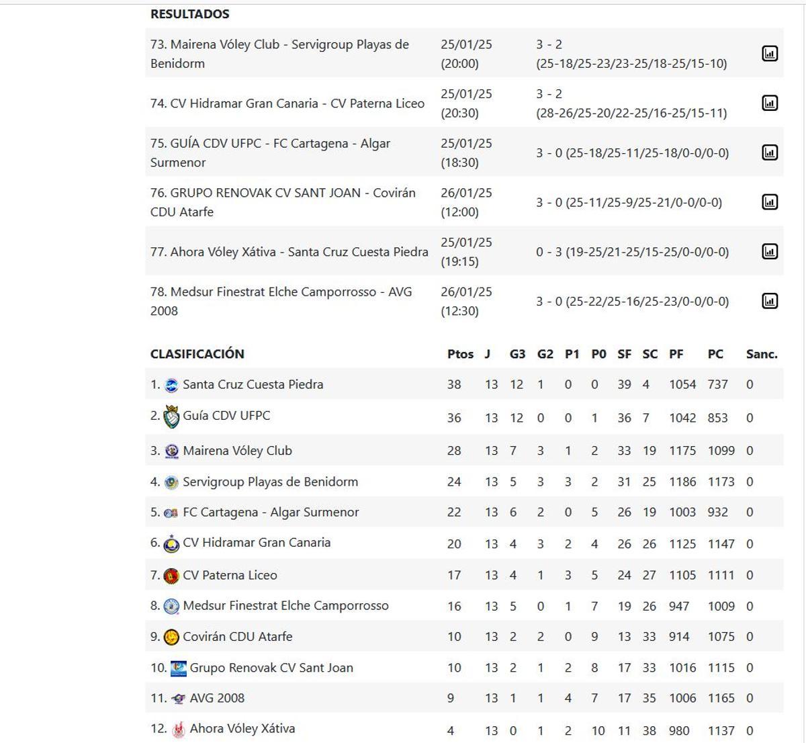806x743 pixels.
Task: Click the Ahora Vóley Xátiva club badge
Action: [177, 728]
